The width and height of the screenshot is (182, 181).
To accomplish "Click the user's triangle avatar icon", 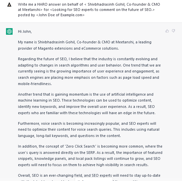I will pos(9,5).
